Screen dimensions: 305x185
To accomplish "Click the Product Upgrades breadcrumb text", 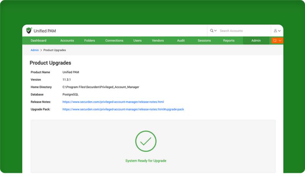I will [55, 50].
